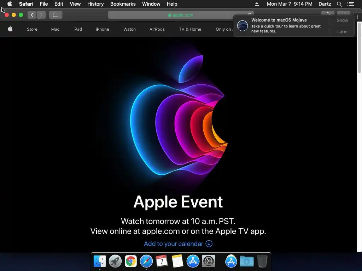Image resolution: width=362 pixels, height=271 pixels.
Task: Go to iPad section link
Action: coord(77,29)
